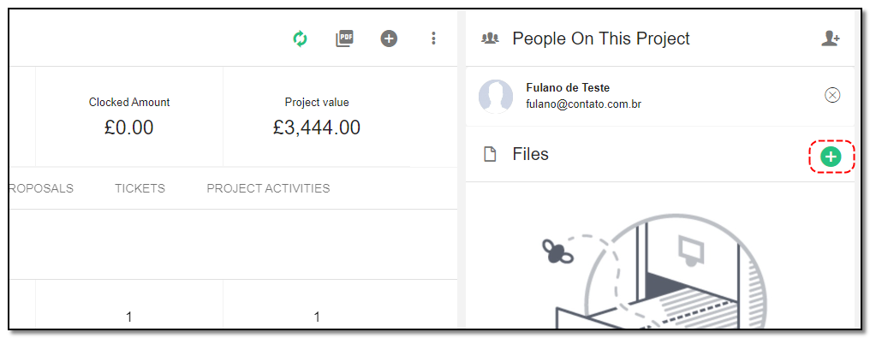The image size is (870, 338).
Task: Click the Fulano de Teste name
Action: tap(567, 87)
